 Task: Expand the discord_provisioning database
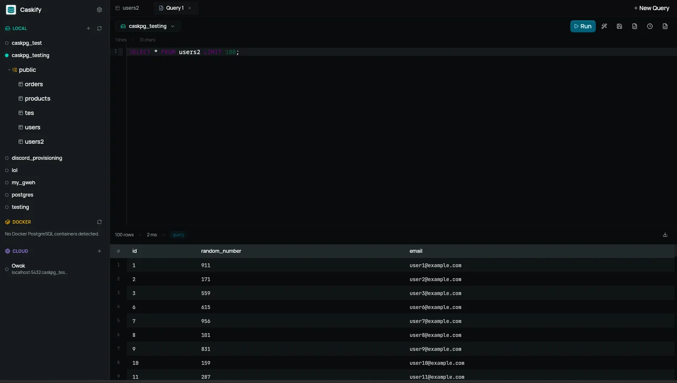[x=37, y=158]
